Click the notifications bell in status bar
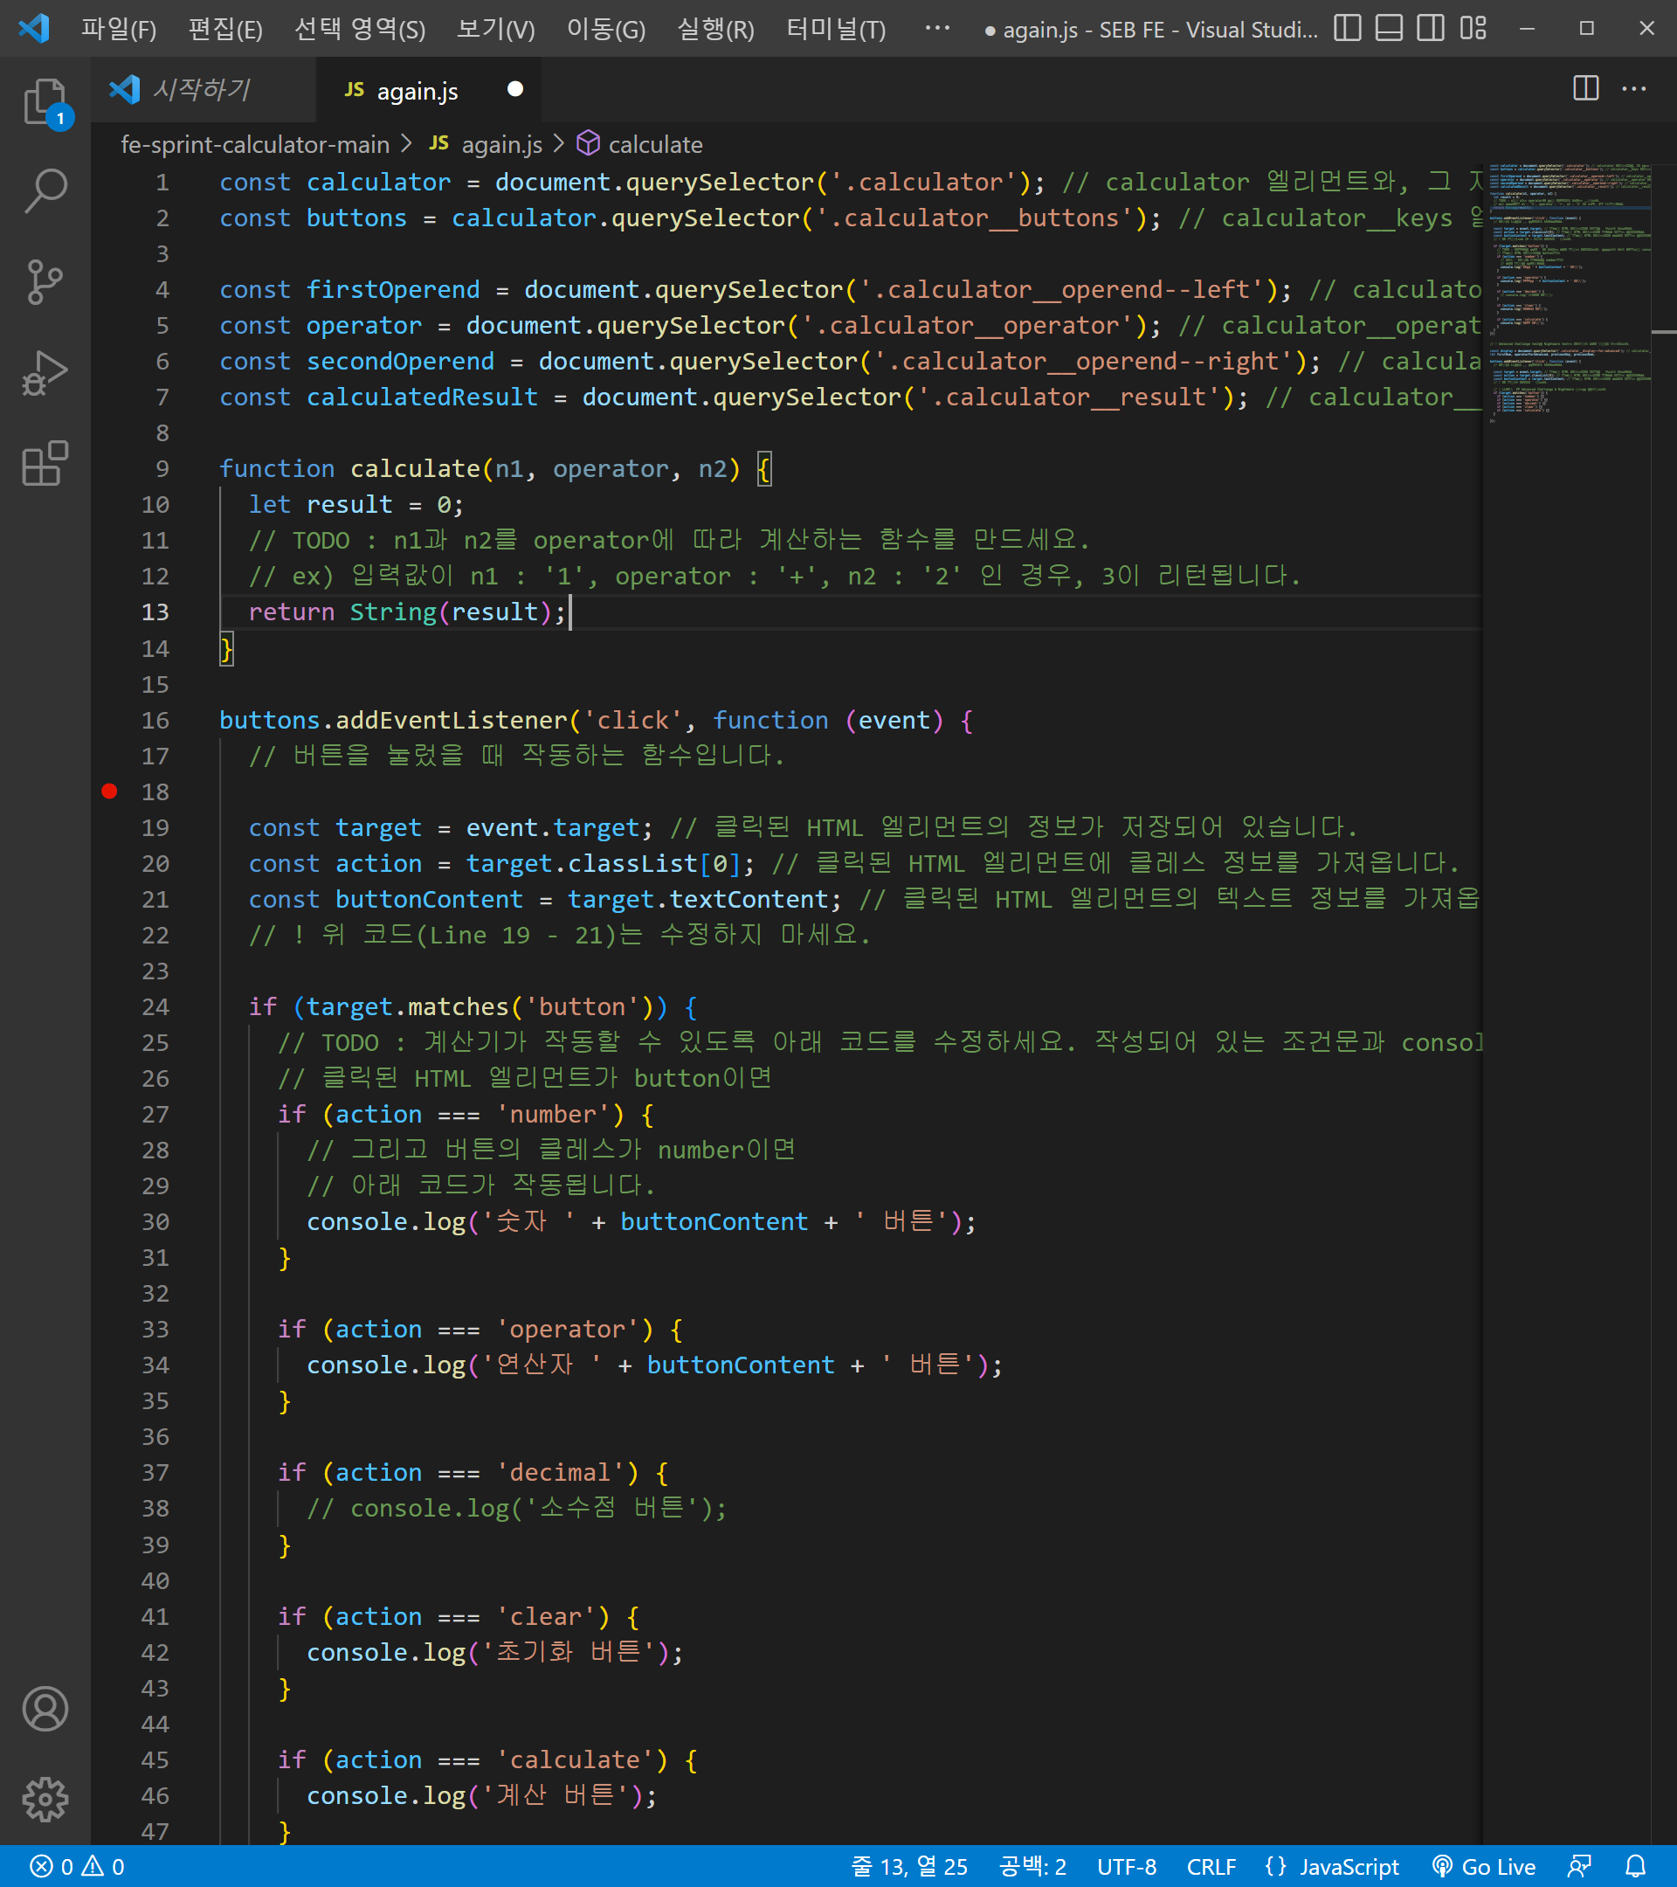The width and height of the screenshot is (1677, 1887). pos(1634,1867)
